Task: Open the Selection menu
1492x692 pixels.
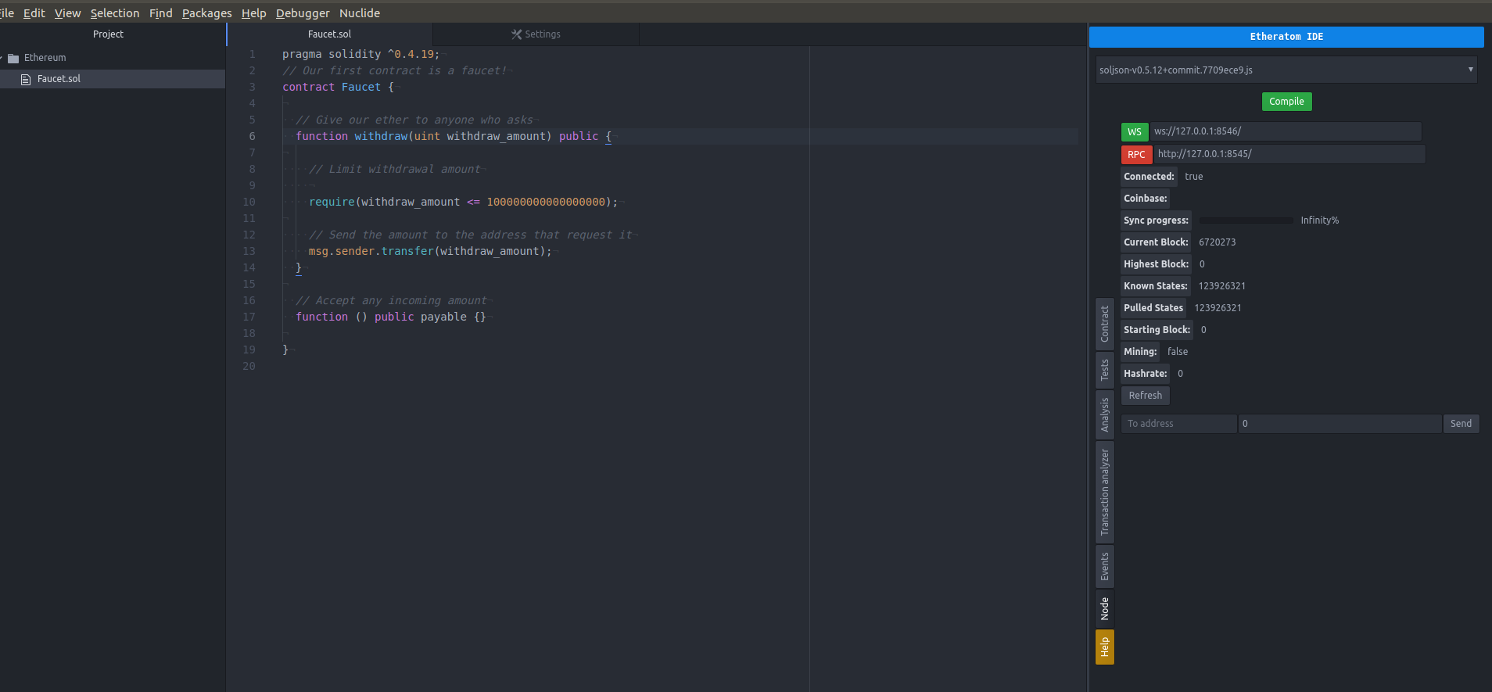Action: [x=115, y=13]
